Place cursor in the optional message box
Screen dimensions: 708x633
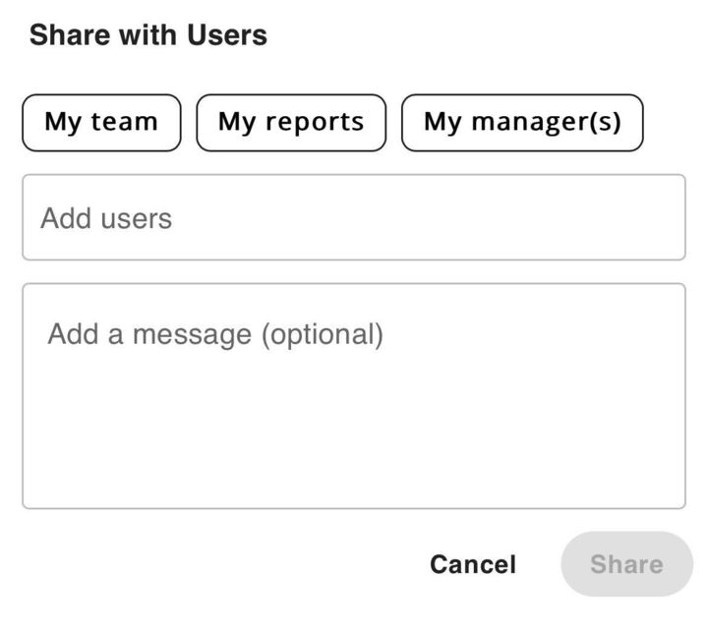353,396
